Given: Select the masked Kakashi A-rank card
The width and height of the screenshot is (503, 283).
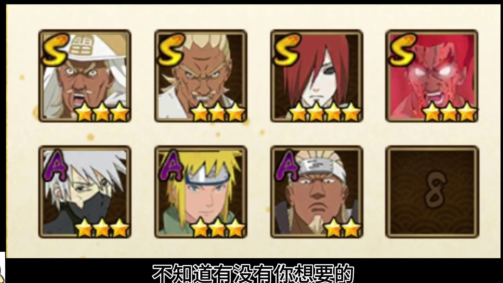Looking at the screenshot, I should 85,192.
